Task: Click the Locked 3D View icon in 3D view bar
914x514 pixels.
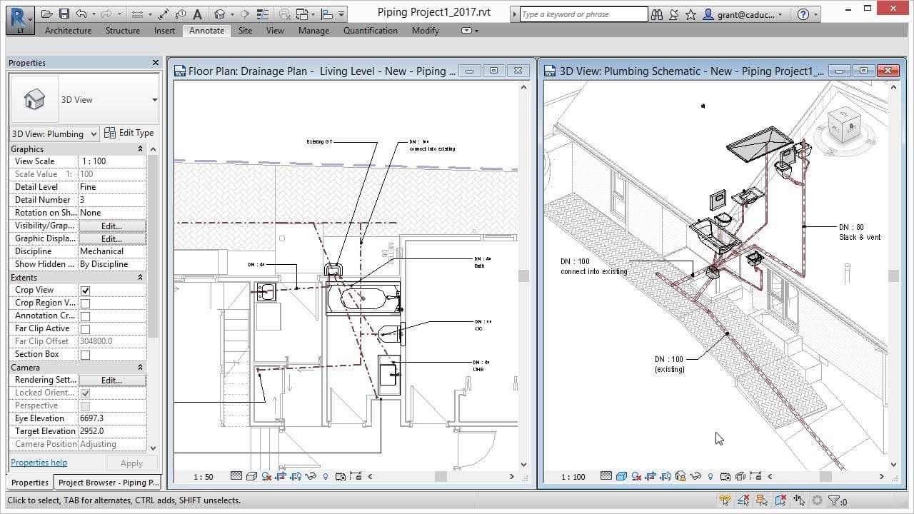Action: click(681, 476)
